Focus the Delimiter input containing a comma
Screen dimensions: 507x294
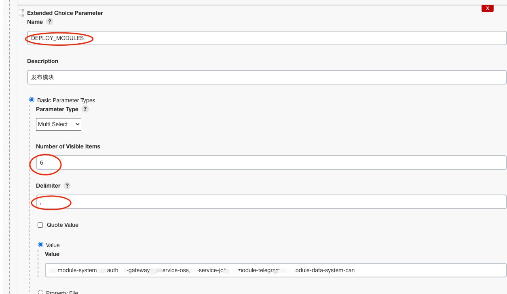click(270, 202)
